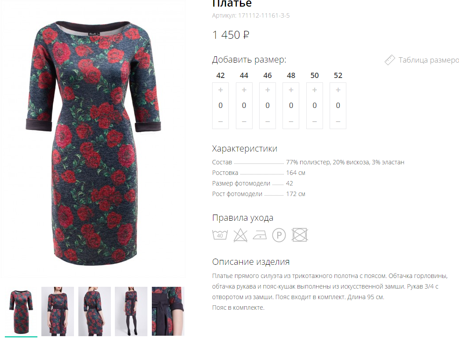The width and height of the screenshot is (459, 341).
Task: Click the size 42 quantity field
Action: [x=220, y=105]
